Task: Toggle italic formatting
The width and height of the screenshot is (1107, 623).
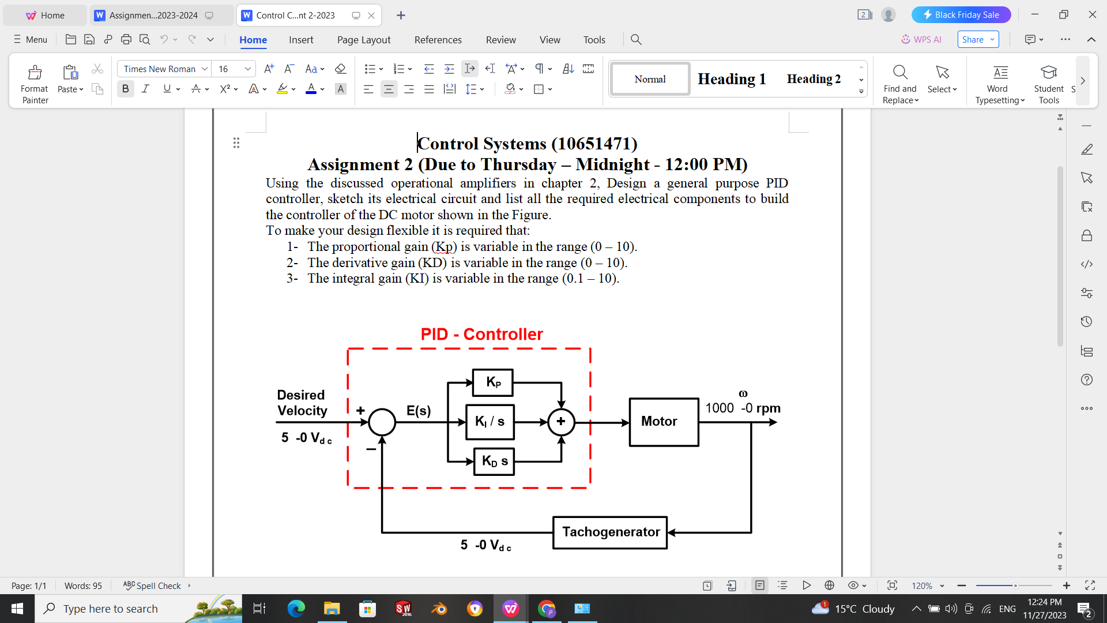Action: pos(145,89)
